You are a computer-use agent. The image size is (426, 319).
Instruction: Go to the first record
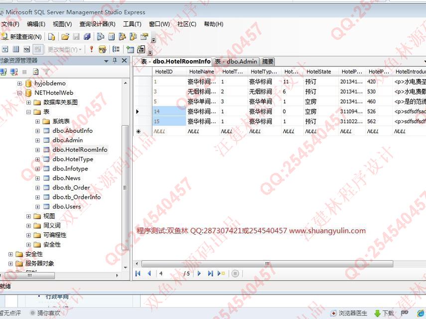(138, 273)
